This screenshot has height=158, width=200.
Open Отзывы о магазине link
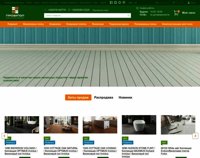coord(69,3)
